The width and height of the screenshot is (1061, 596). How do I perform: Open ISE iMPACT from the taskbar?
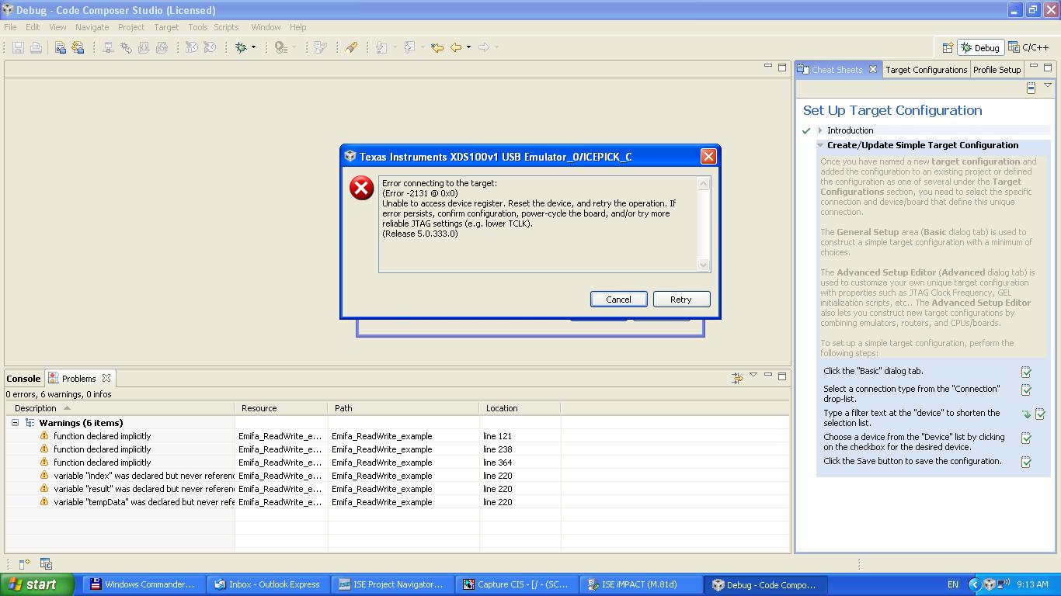coord(641,584)
